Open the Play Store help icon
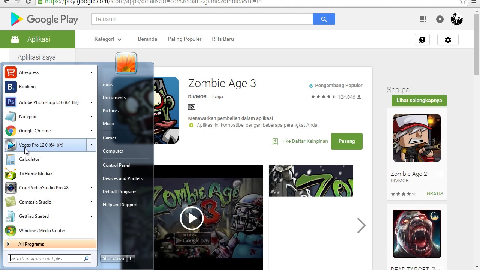Screen dimensions: 480x270 [422, 40]
